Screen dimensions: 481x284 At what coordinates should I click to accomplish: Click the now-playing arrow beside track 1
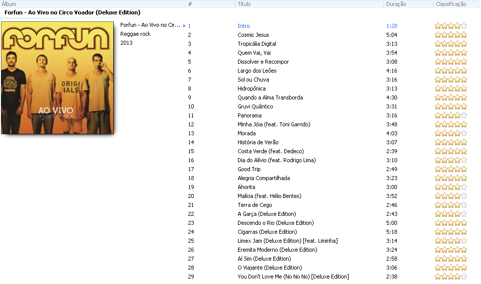tap(184, 26)
